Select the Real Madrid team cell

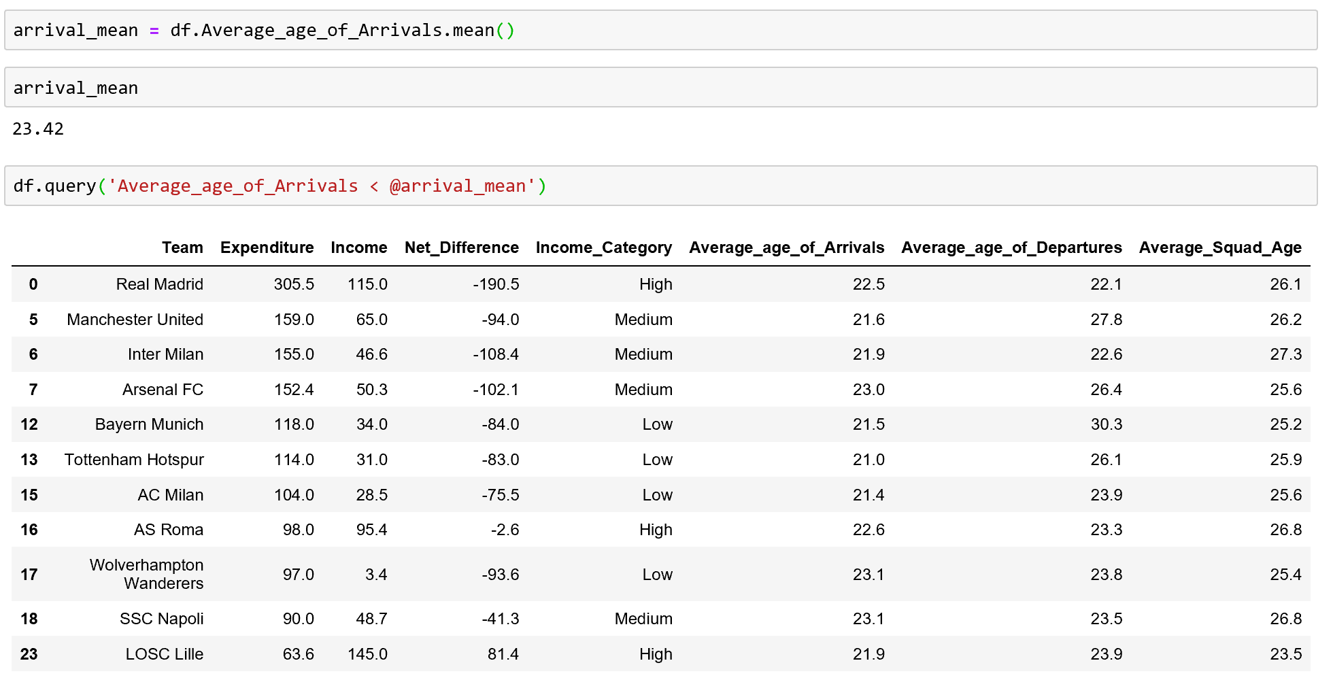(159, 284)
